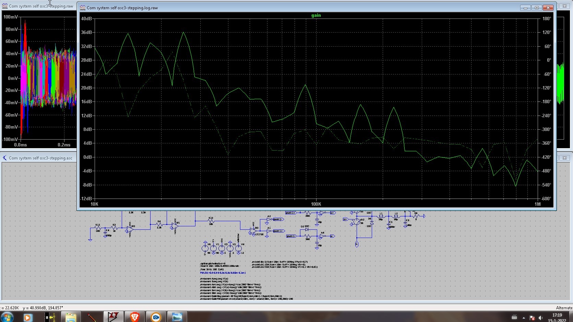Select voltage source V3
Image resolution: width=573 pixels, height=322 pixels.
222,248
